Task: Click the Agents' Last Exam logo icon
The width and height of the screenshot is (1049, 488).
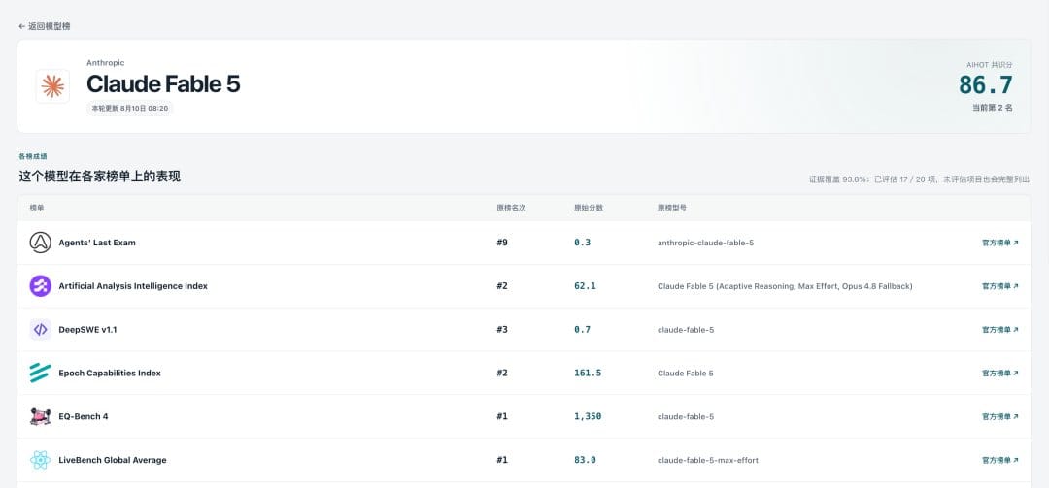Action: click(40, 243)
